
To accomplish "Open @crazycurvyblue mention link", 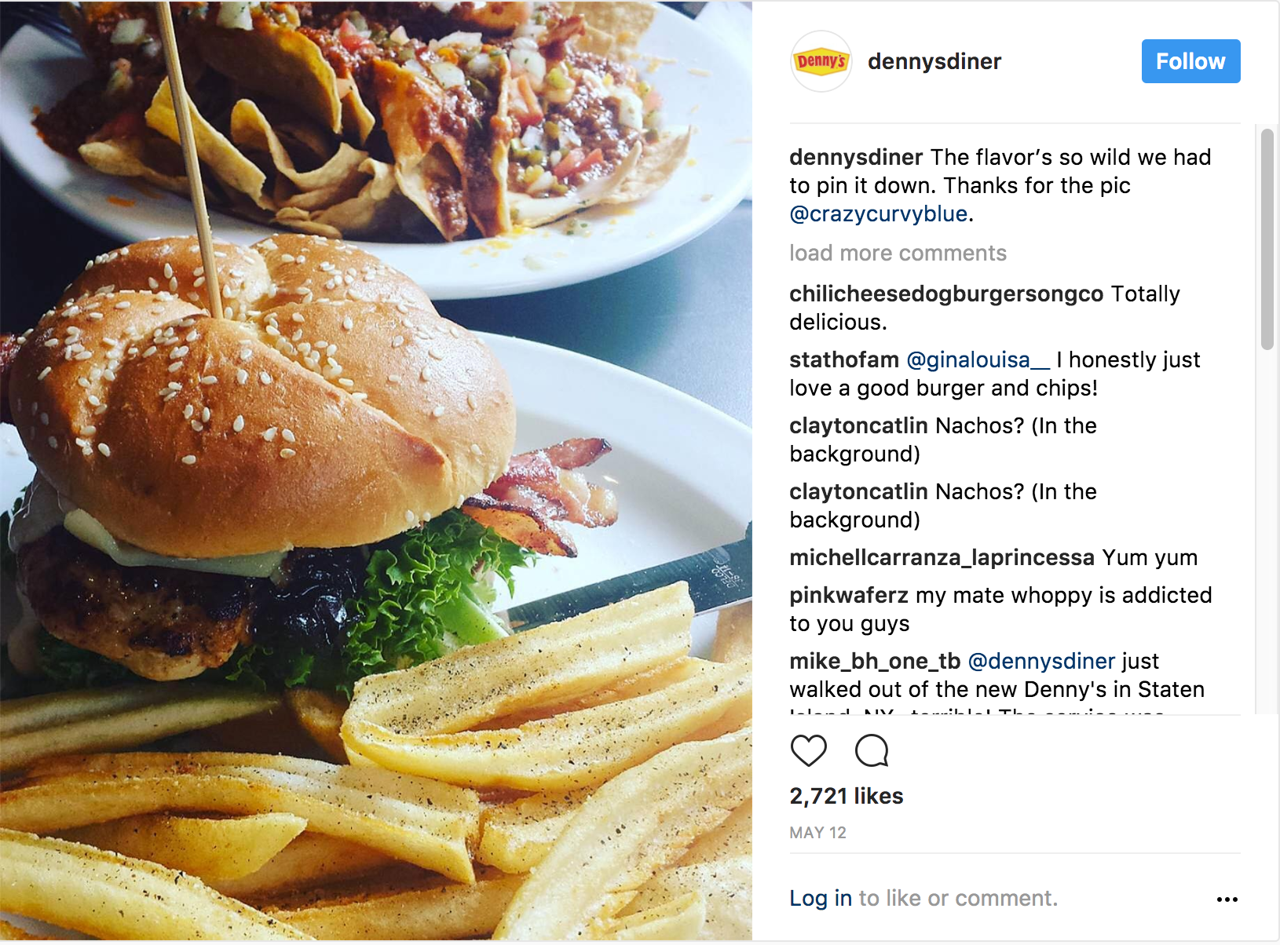I will pyautogui.click(x=878, y=213).
